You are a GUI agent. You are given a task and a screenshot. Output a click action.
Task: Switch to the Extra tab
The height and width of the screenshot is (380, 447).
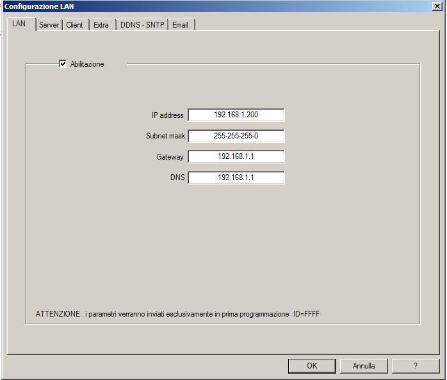tap(101, 25)
